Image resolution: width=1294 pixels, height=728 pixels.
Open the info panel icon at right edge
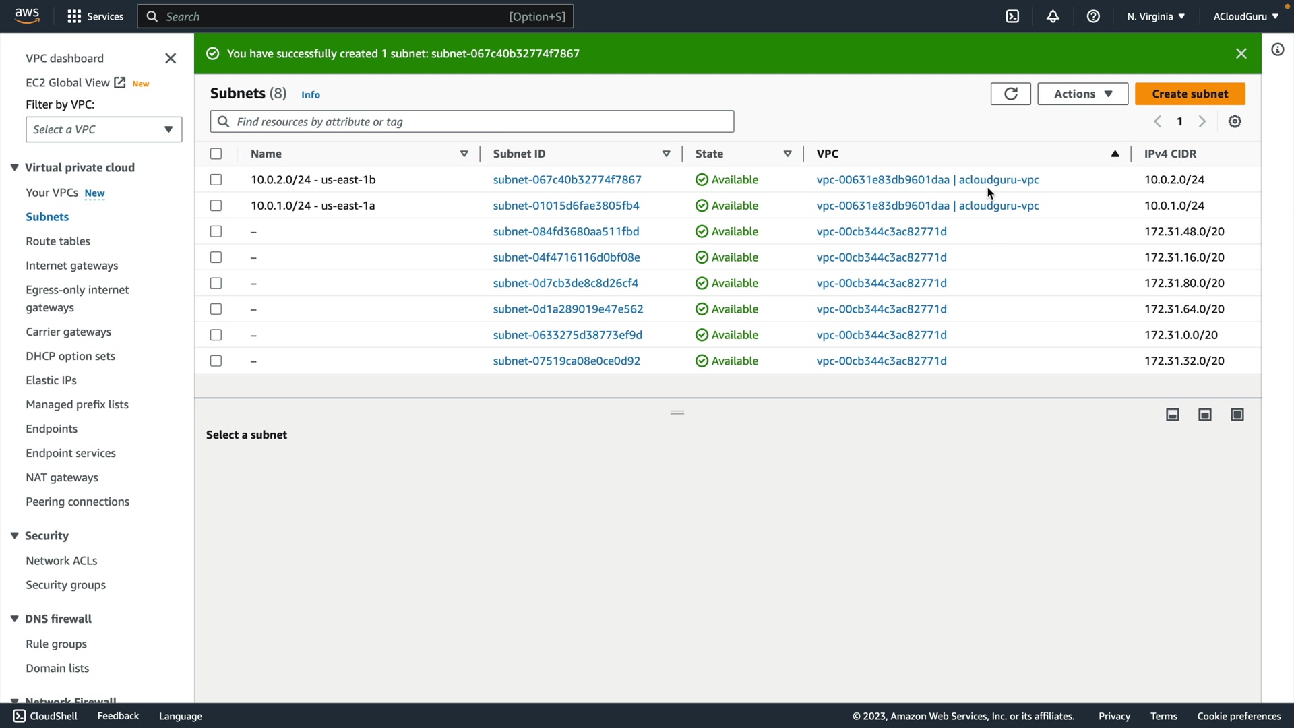click(x=1277, y=49)
